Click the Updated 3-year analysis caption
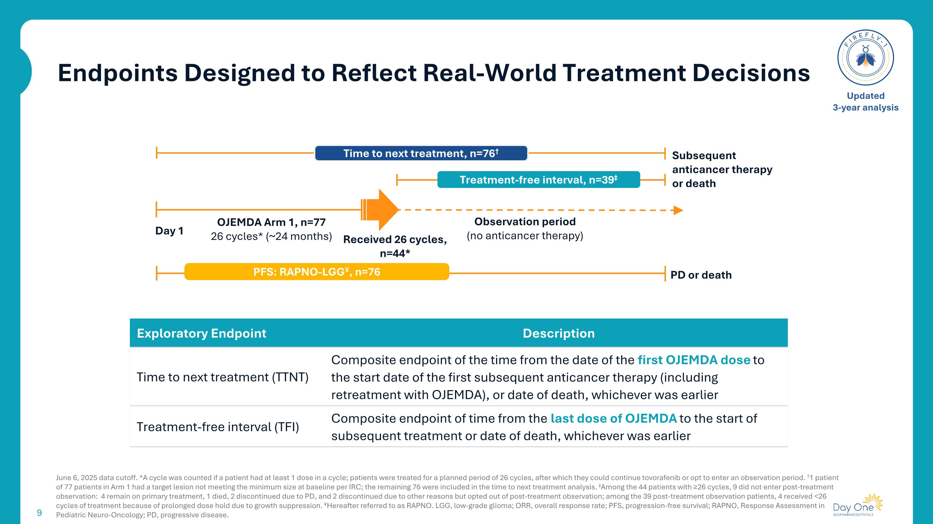Screen dimensions: 933x524 [865, 102]
